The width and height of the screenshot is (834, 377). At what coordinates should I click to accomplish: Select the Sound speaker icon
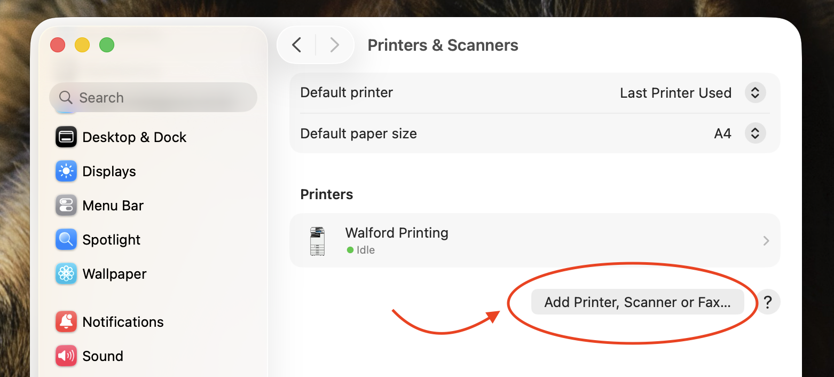[x=66, y=356]
